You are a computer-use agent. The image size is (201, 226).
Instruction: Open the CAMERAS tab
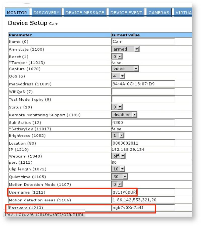click(159, 13)
